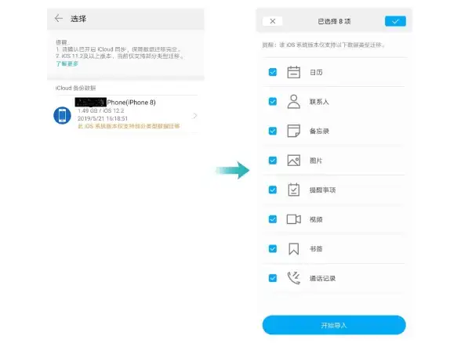
Task: Click the 选择 screen title
Action: click(x=78, y=19)
